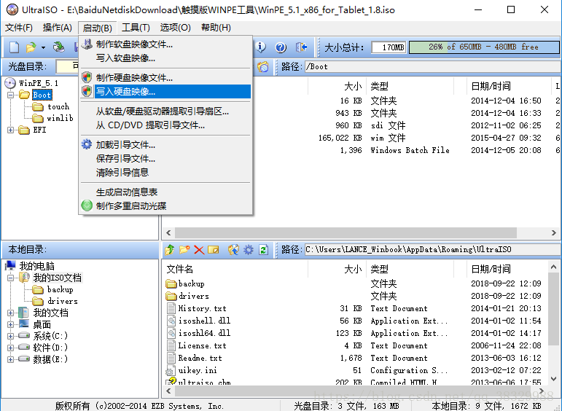Choose 从软盘/硬盘驱动器提取引导扇区 entry

[x=165, y=111]
